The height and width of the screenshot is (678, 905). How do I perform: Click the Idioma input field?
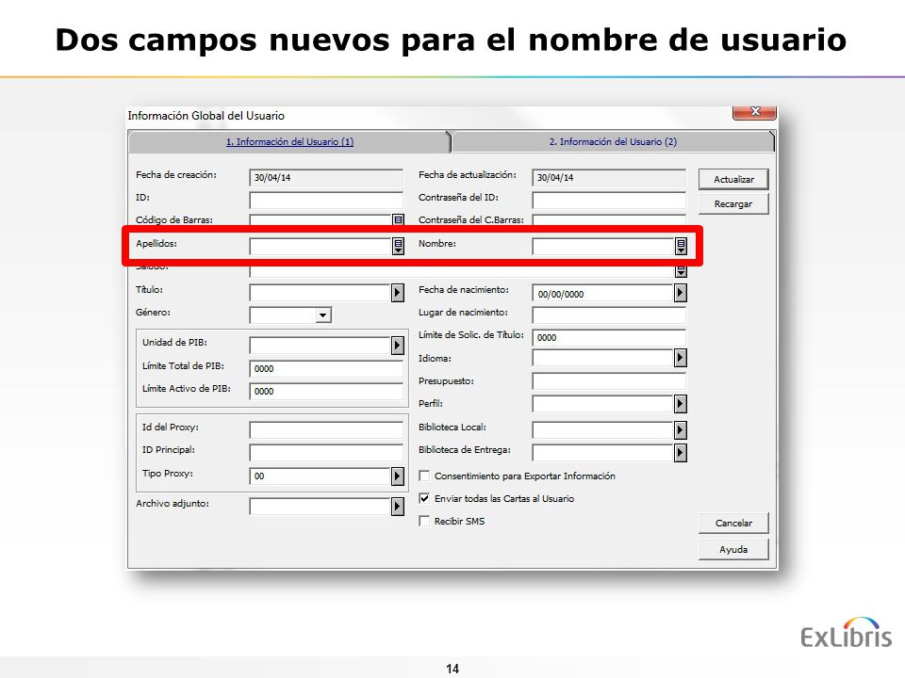click(603, 358)
